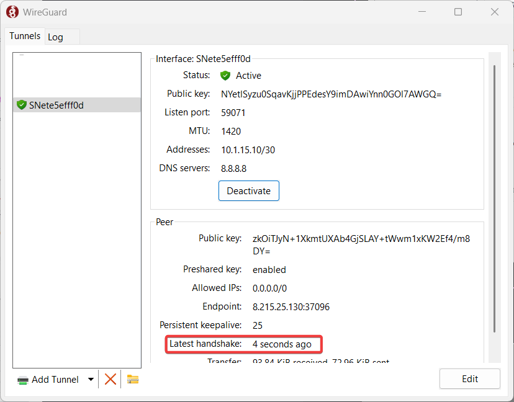Screen dimensions: 514x402
Task: Click the address 10.1.15.10/30
Action: [248, 150]
